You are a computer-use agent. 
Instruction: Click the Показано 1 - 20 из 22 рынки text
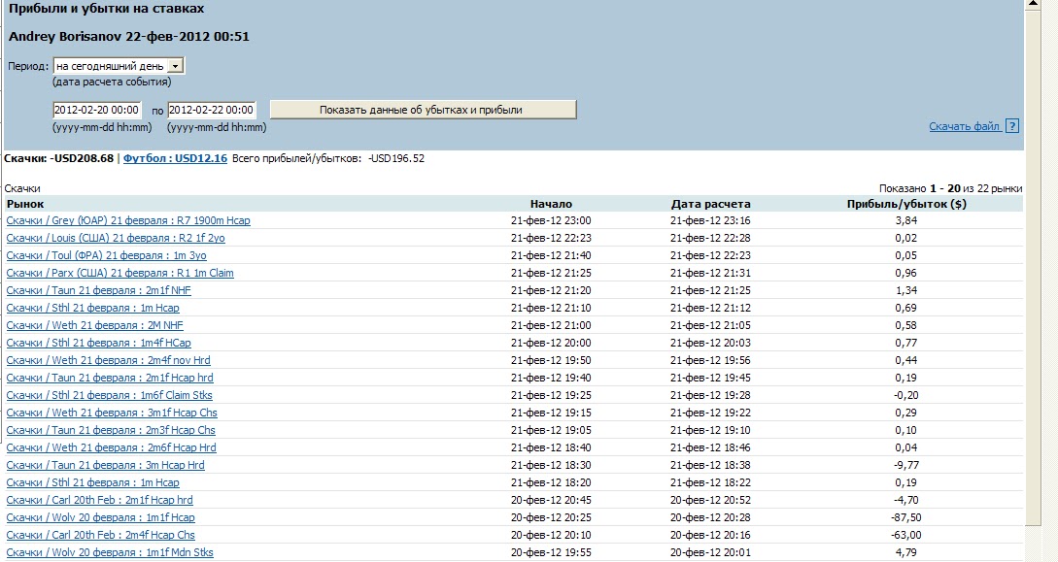[x=950, y=188]
